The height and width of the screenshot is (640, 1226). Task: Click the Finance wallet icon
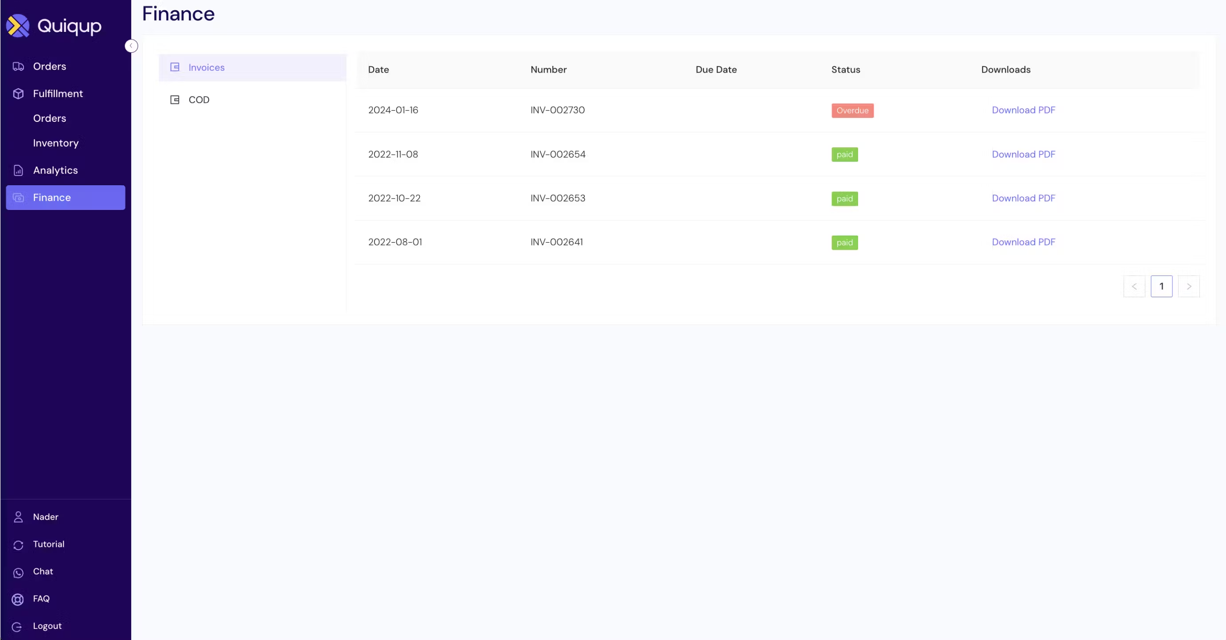pos(18,198)
